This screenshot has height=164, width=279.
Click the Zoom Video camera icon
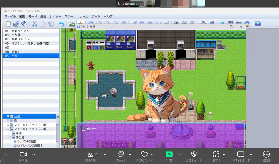click(23, 154)
